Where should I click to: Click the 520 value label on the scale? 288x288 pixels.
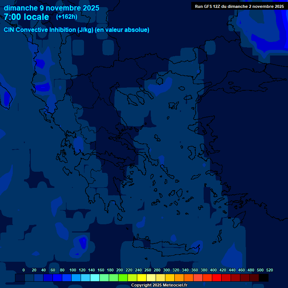point(269,270)
